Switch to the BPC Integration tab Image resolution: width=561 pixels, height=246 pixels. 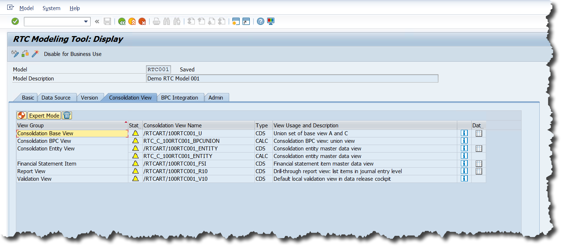tap(180, 98)
